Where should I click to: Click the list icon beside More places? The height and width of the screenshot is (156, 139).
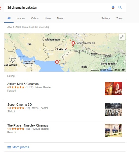click(9, 147)
